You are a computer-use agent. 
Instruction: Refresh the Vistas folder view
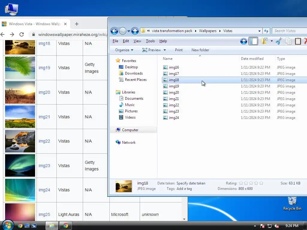(266, 31)
